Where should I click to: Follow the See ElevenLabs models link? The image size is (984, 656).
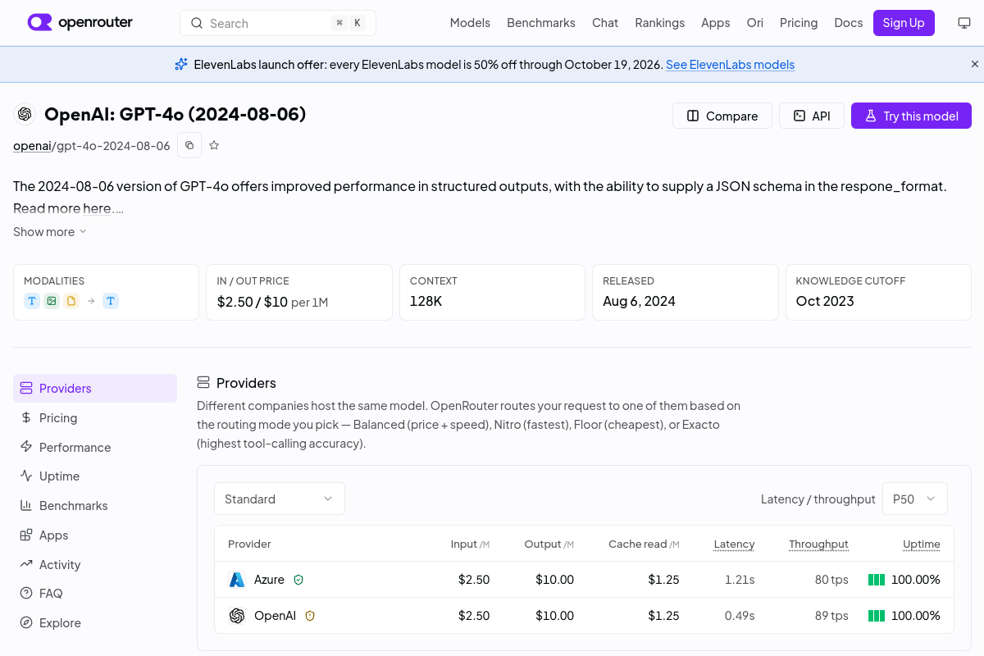730,65
